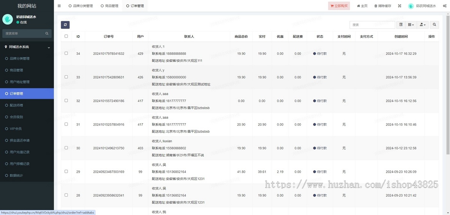450x215 pixels.
Task: Click order number 20241015572490186
Action: coord(109,101)
